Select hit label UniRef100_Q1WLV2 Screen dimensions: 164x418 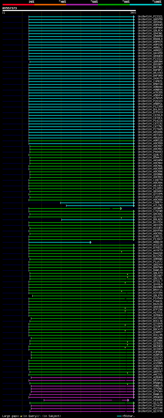point(150,155)
